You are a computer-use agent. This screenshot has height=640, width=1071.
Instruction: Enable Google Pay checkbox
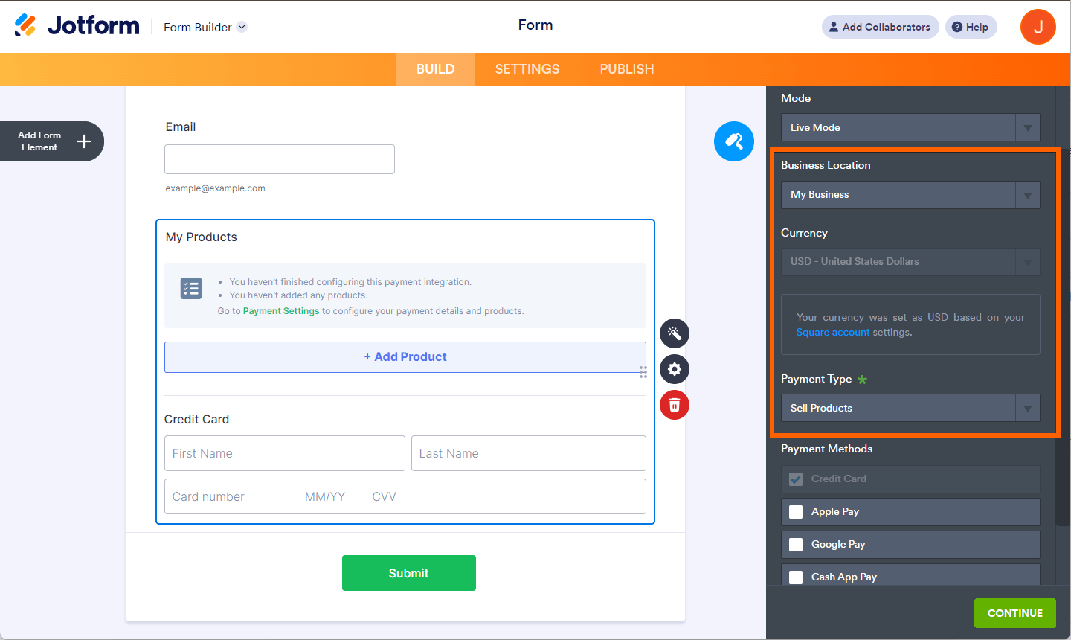796,545
